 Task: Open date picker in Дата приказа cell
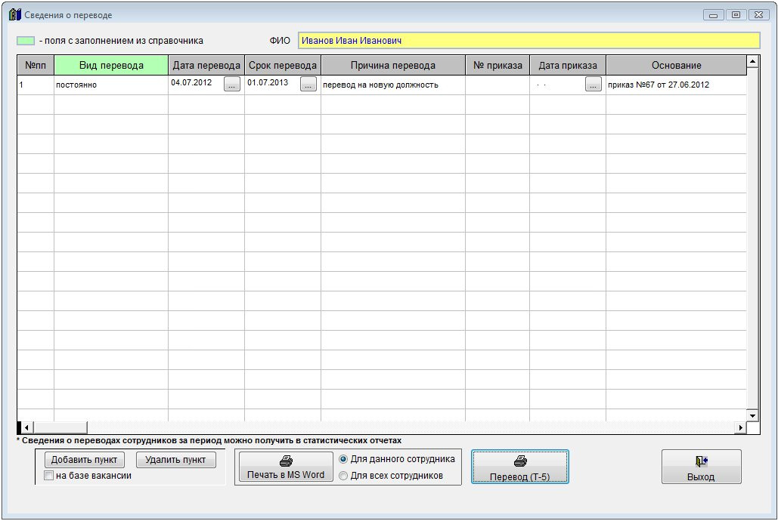(x=593, y=85)
